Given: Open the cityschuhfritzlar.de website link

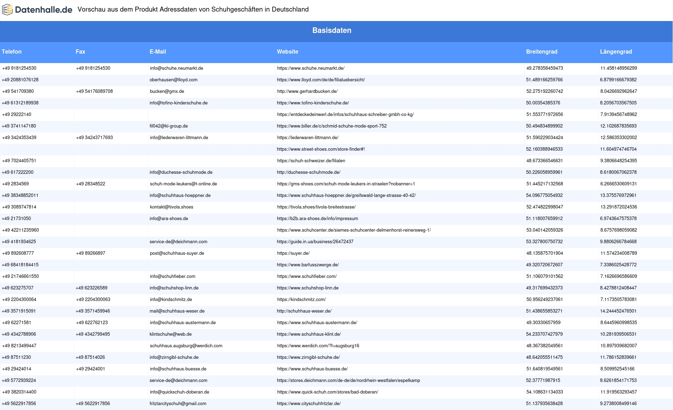Looking at the screenshot, I should click(x=309, y=404).
